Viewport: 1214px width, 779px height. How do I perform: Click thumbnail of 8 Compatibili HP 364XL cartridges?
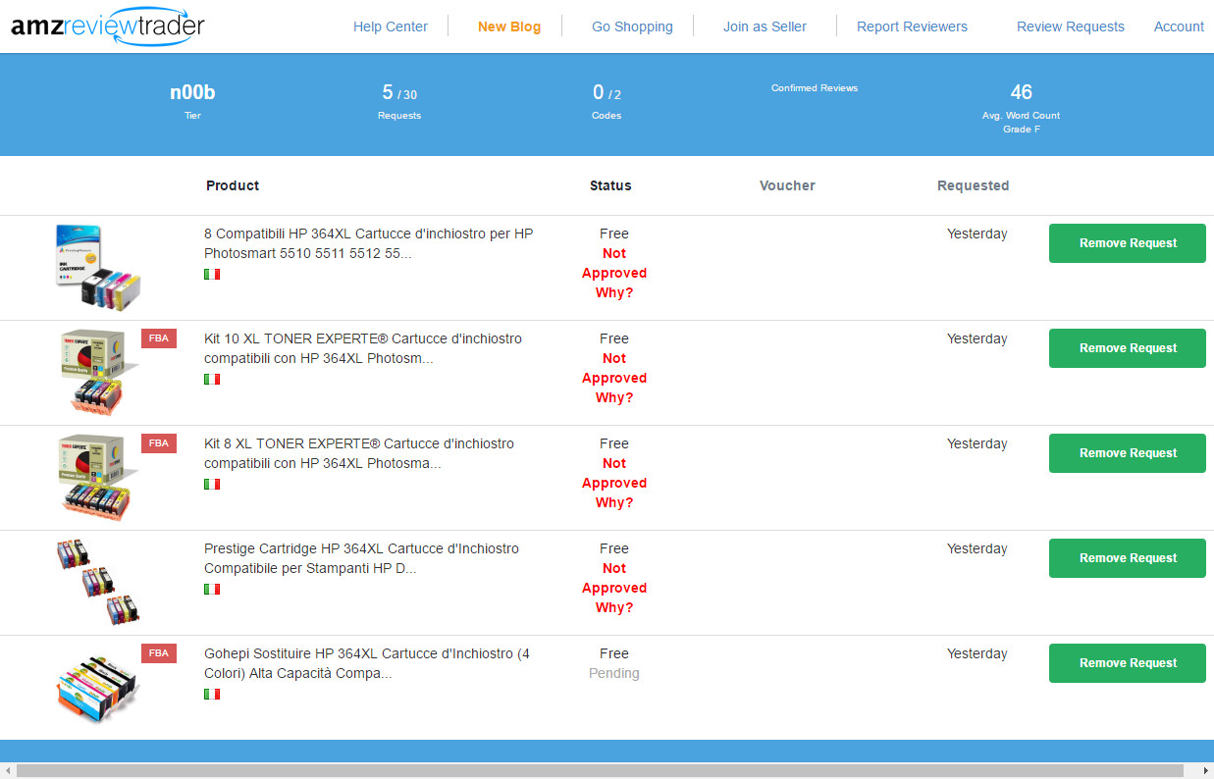tap(98, 268)
